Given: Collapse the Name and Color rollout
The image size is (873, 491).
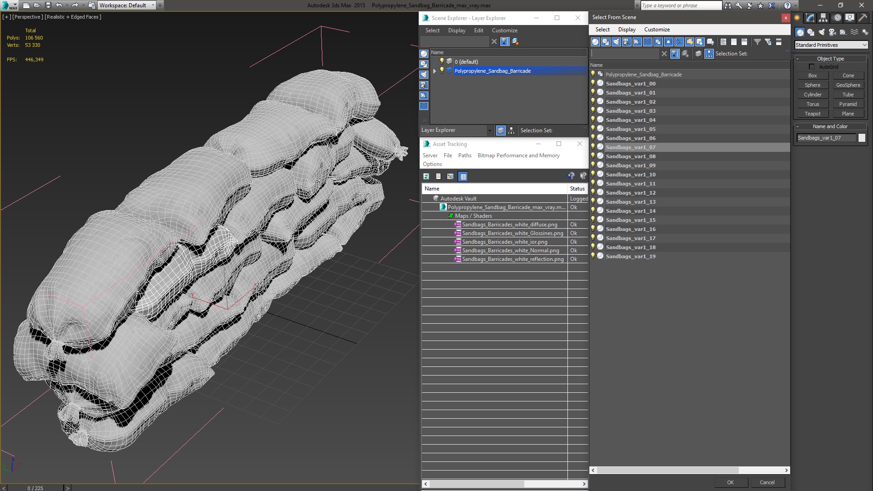Looking at the screenshot, I should [830, 126].
